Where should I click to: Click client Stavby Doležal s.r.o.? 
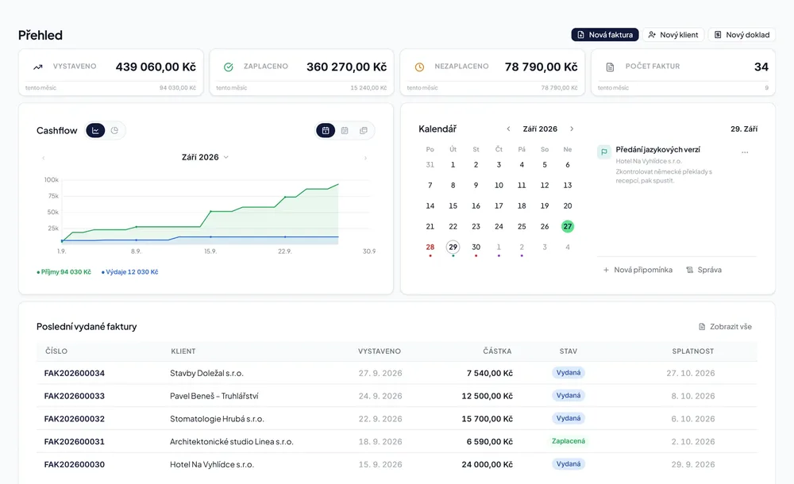206,373
